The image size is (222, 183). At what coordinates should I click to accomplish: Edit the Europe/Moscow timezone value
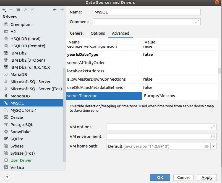click(x=180, y=96)
